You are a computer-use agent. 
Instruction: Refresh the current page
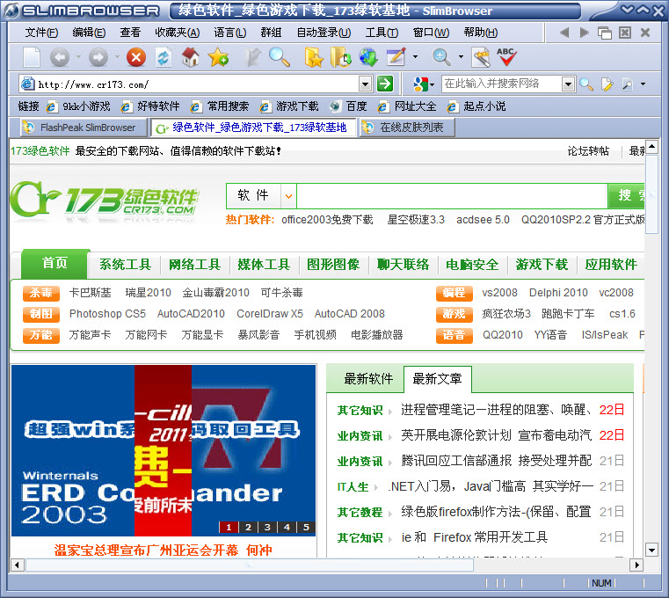(x=163, y=57)
